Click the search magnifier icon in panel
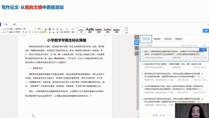Viewport: 209px width, 118px height. pos(204,45)
